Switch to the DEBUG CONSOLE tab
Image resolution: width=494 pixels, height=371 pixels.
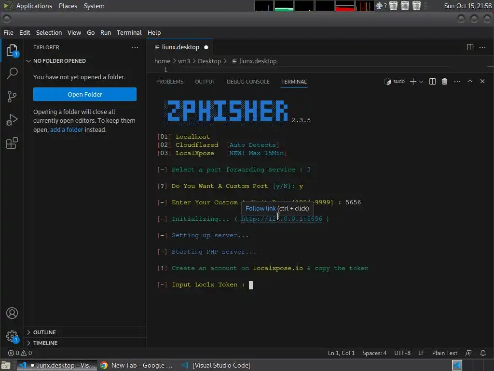coord(248,82)
